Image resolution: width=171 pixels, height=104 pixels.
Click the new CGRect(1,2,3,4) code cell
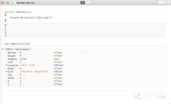tap(85, 44)
